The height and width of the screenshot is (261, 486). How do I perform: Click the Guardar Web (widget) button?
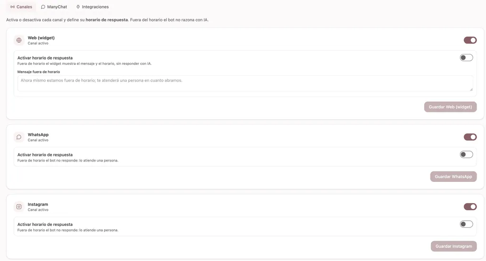tap(450, 107)
